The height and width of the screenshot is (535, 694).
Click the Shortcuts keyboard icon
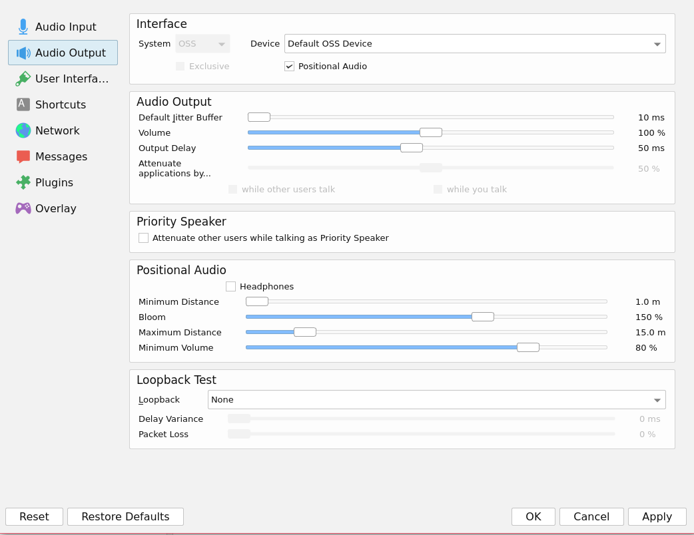(x=23, y=104)
